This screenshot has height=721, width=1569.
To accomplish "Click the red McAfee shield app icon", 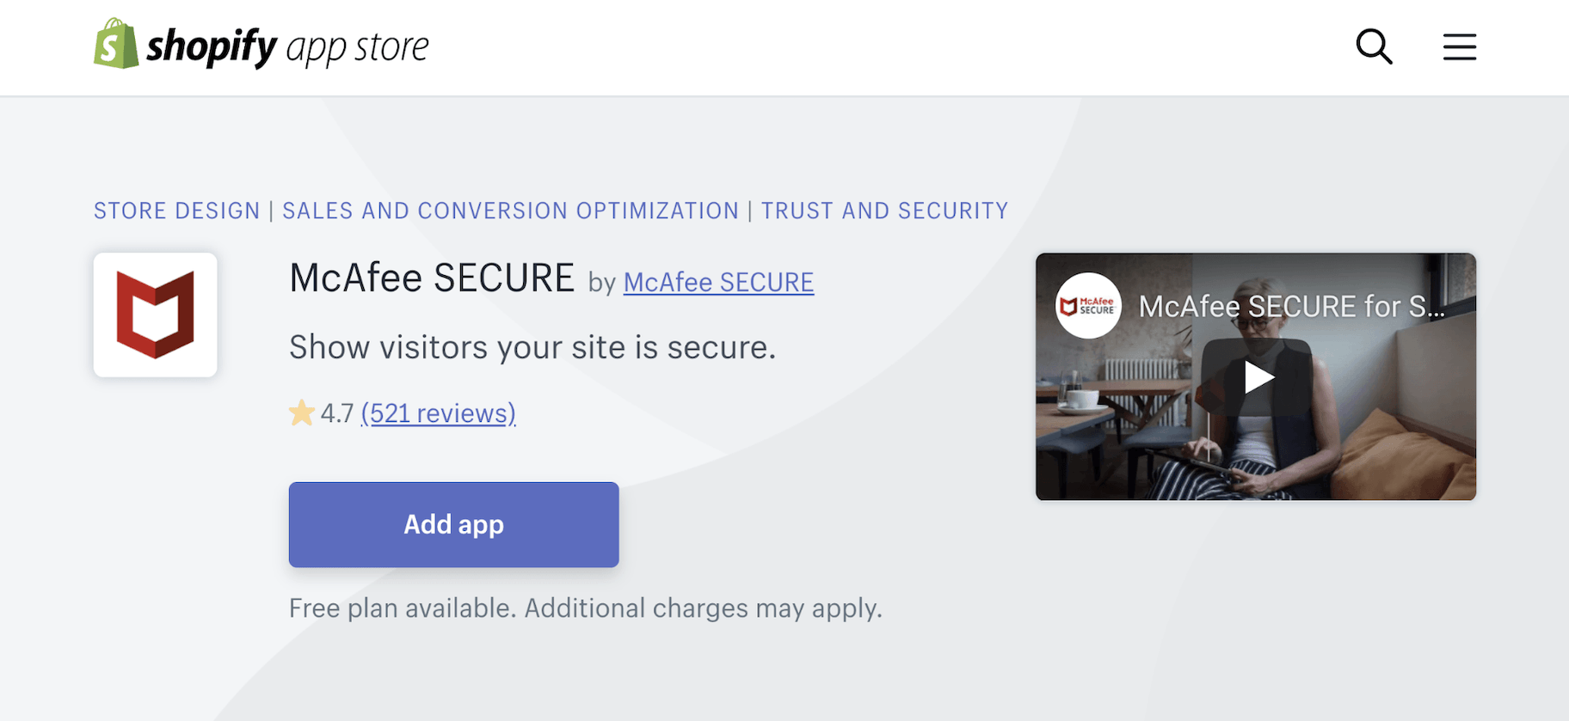I will point(156,315).
